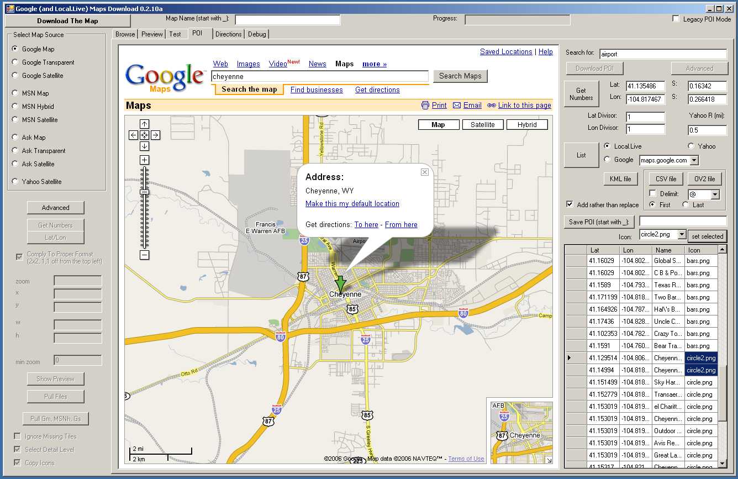Expand the Icon circle2.png dropdown
Screen dimensions: 738x479
[x=682, y=235]
